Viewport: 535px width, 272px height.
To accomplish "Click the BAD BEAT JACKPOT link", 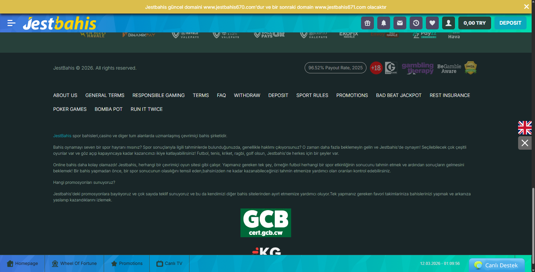I will 399,95.
